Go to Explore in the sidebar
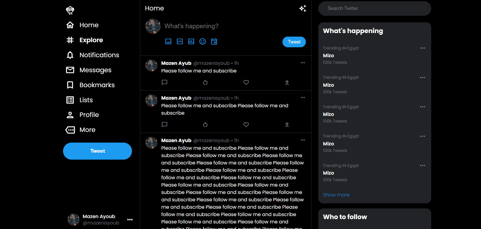This screenshot has height=229, width=481. click(x=91, y=40)
